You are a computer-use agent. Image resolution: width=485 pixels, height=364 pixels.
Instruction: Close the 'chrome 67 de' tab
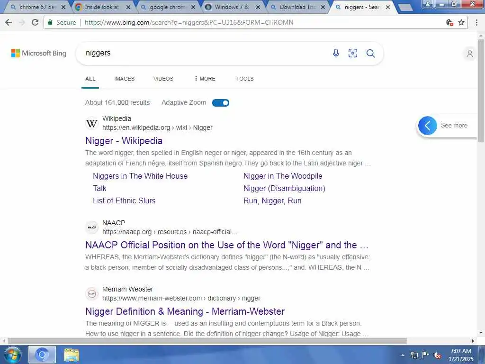63,7
